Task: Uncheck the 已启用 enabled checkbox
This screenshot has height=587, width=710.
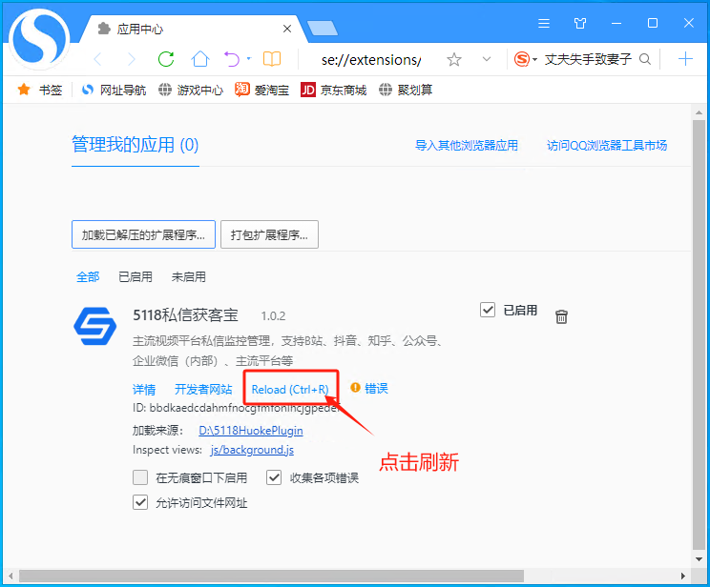Action: click(x=488, y=310)
